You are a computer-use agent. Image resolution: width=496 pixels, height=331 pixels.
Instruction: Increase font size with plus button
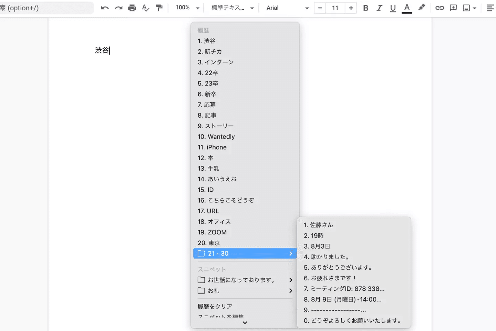click(x=351, y=8)
